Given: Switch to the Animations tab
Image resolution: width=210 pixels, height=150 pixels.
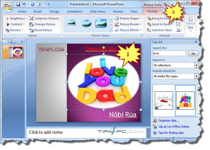Looking at the screenshot, I should click(75, 12).
